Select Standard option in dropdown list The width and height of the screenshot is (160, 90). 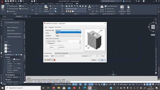click(68, 32)
